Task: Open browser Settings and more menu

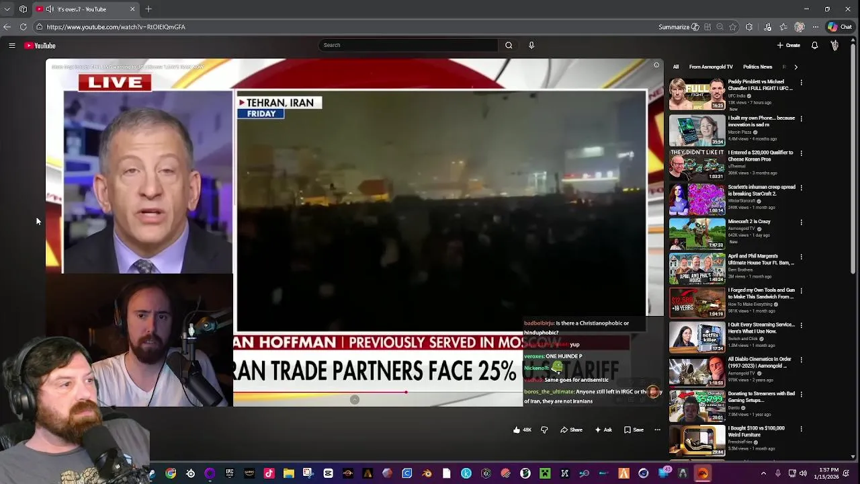Action: coord(815,27)
